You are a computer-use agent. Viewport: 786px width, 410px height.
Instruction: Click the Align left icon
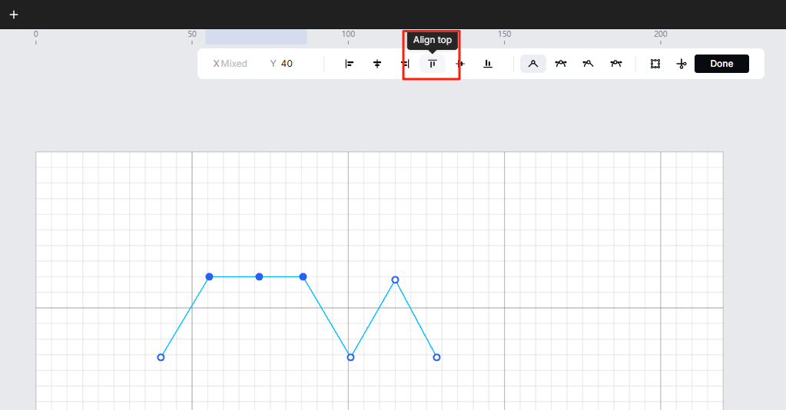[x=350, y=64]
